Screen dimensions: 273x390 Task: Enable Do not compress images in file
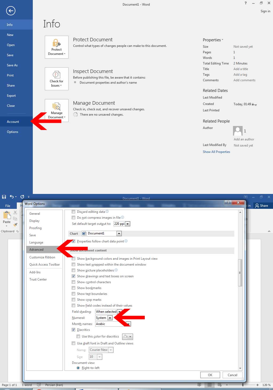(74, 218)
